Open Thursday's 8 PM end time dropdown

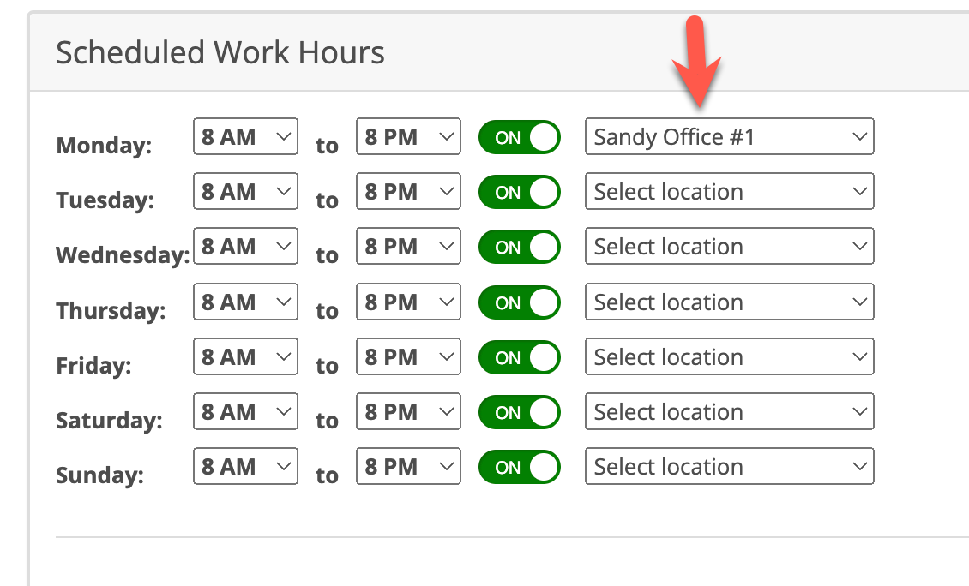click(408, 302)
